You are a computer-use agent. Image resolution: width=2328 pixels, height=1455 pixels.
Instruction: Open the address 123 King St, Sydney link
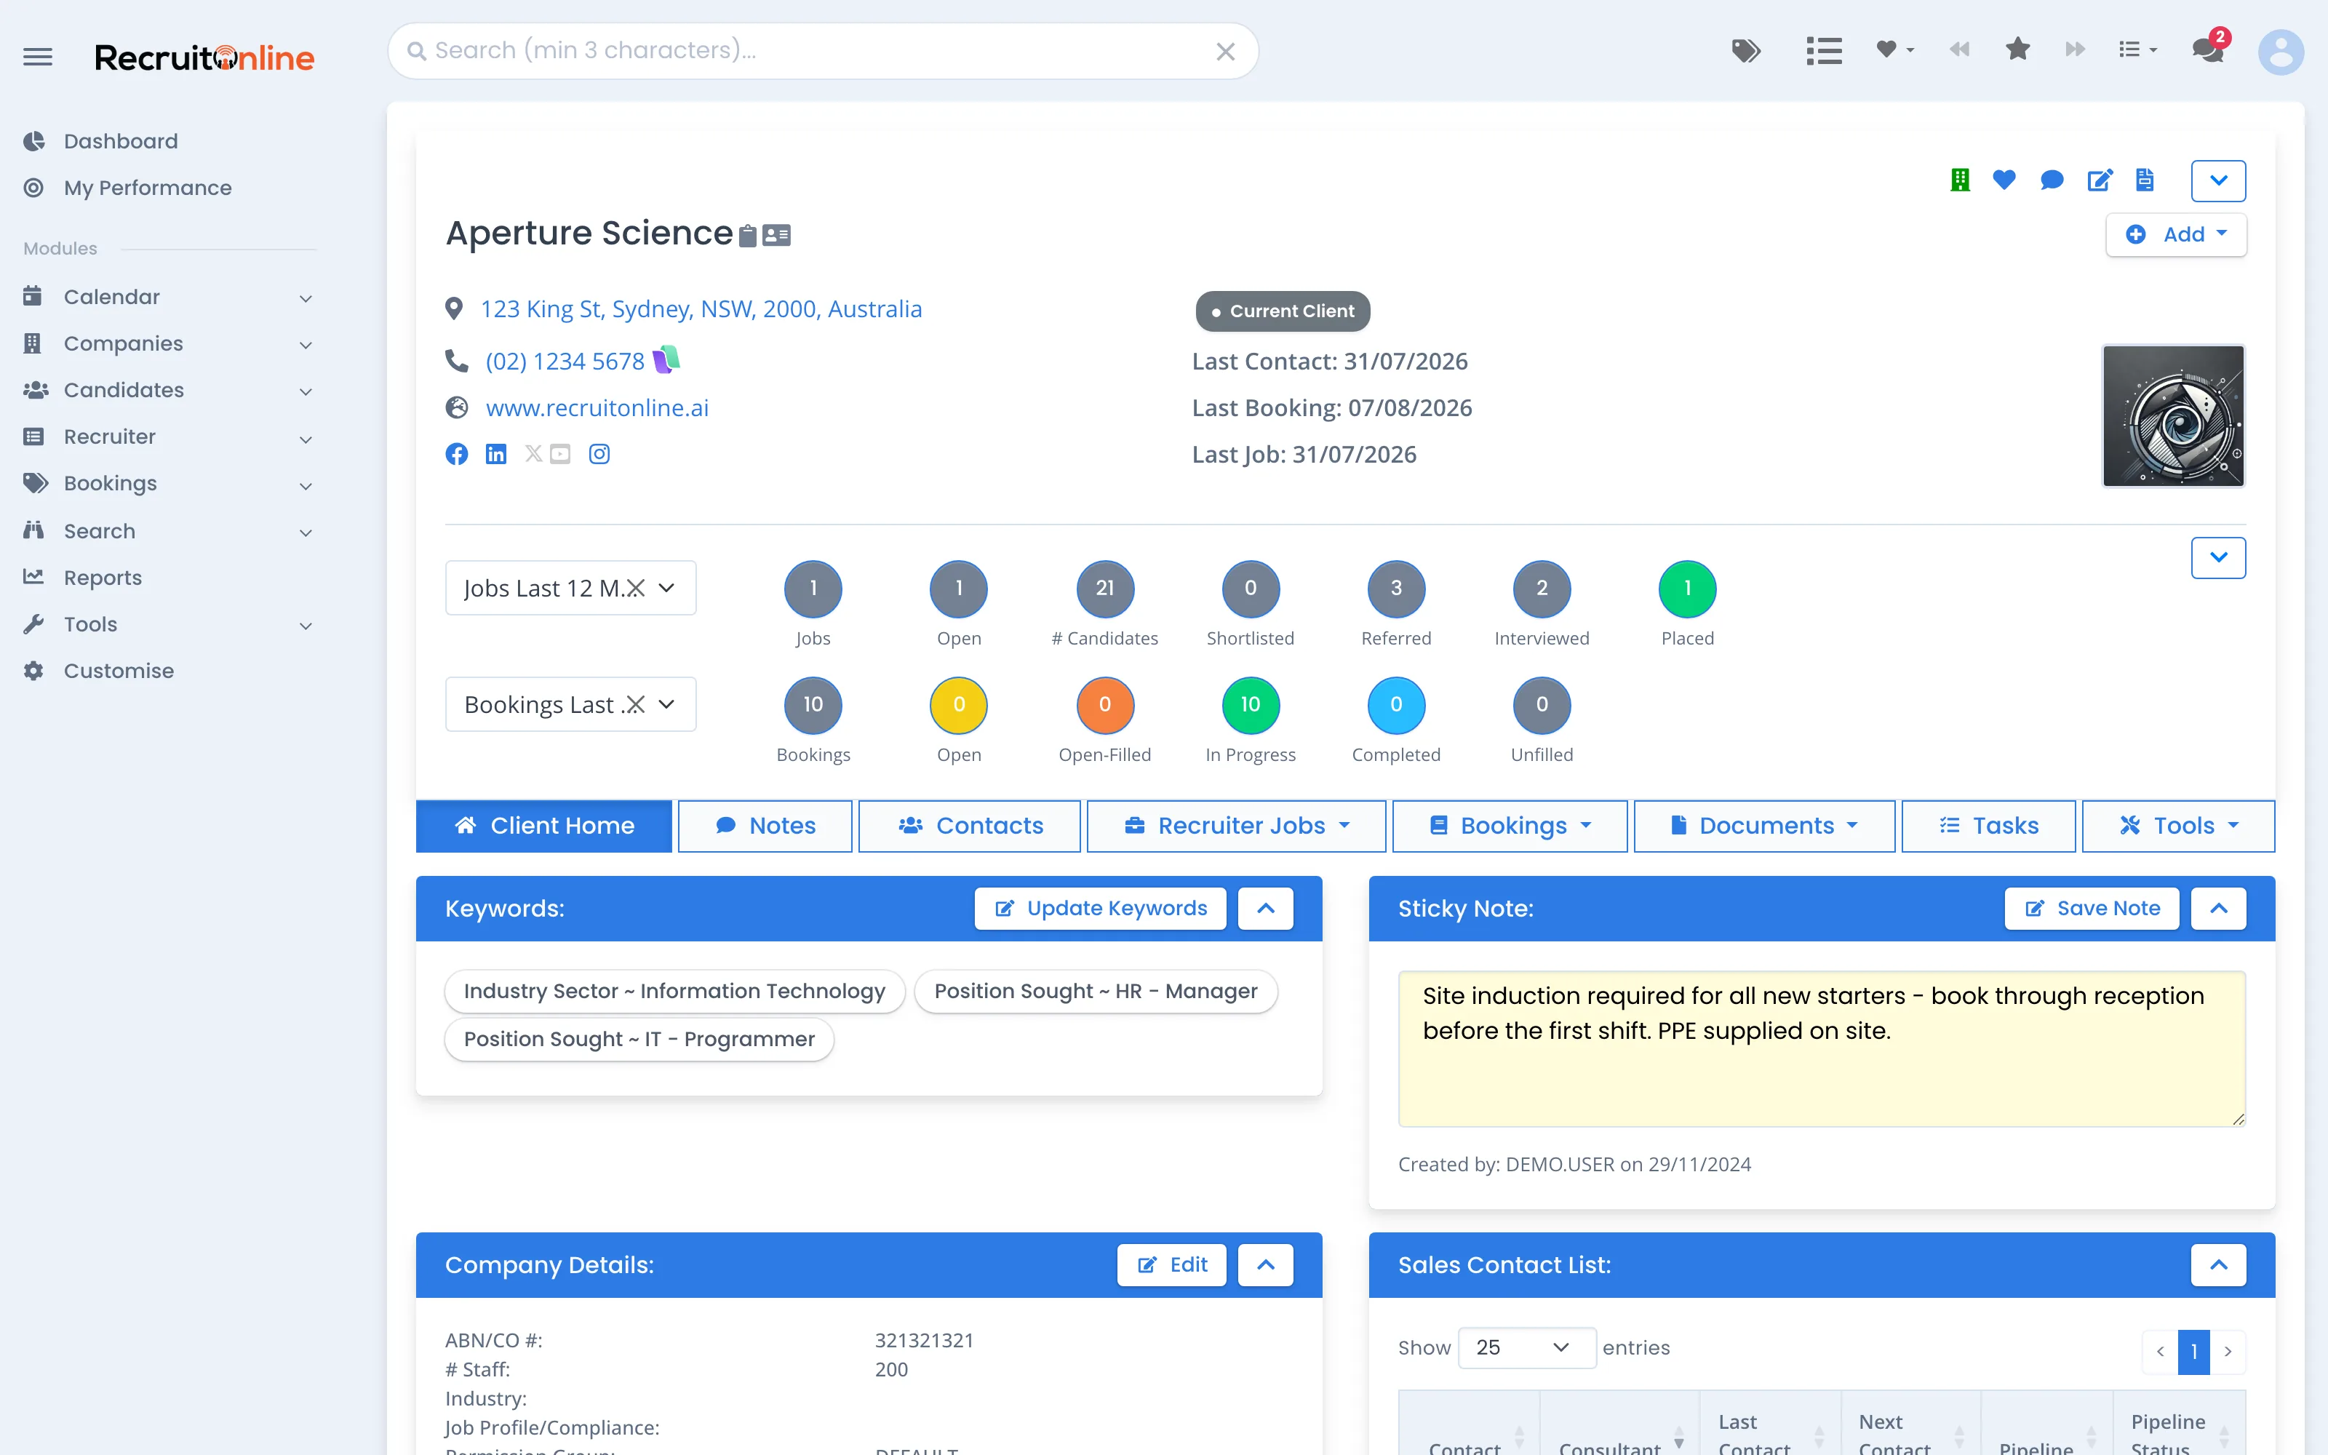click(x=701, y=309)
